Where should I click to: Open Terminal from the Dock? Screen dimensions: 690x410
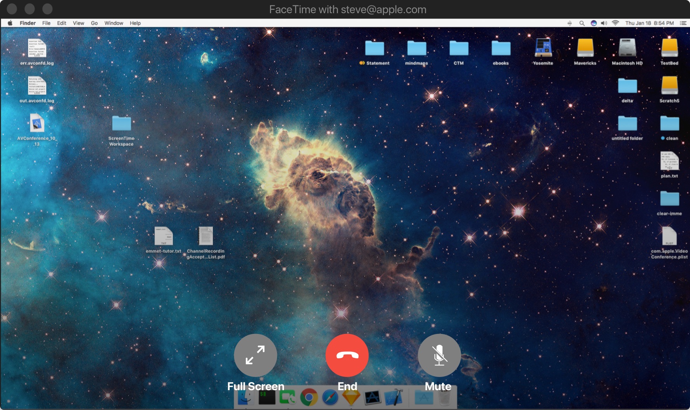click(267, 397)
